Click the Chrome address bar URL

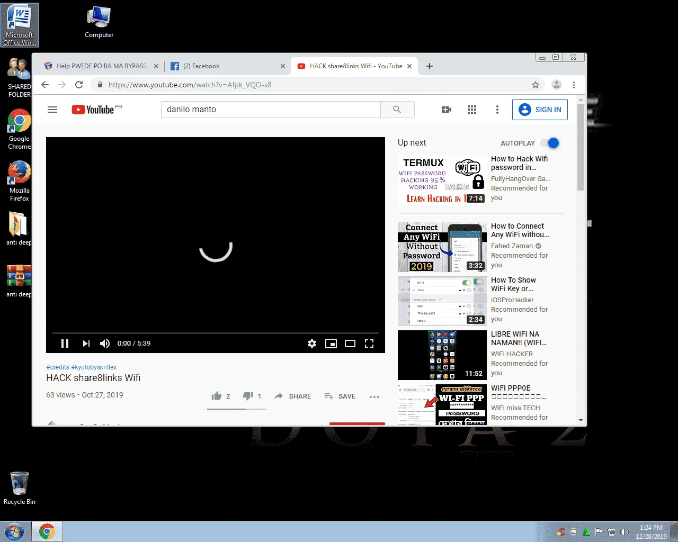tap(190, 85)
